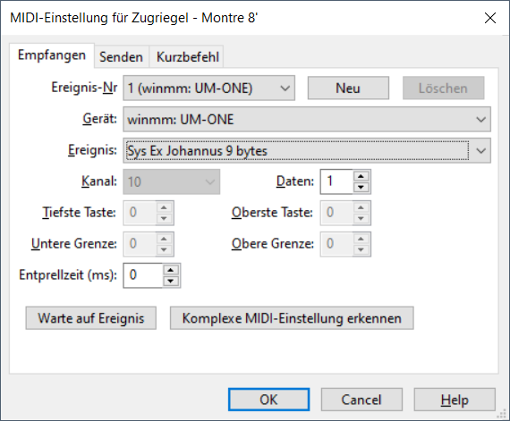Open the Ereignis-Nr dropdown list
Image resolution: width=510 pixels, height=421 pixels.
[x=208, y=88]
